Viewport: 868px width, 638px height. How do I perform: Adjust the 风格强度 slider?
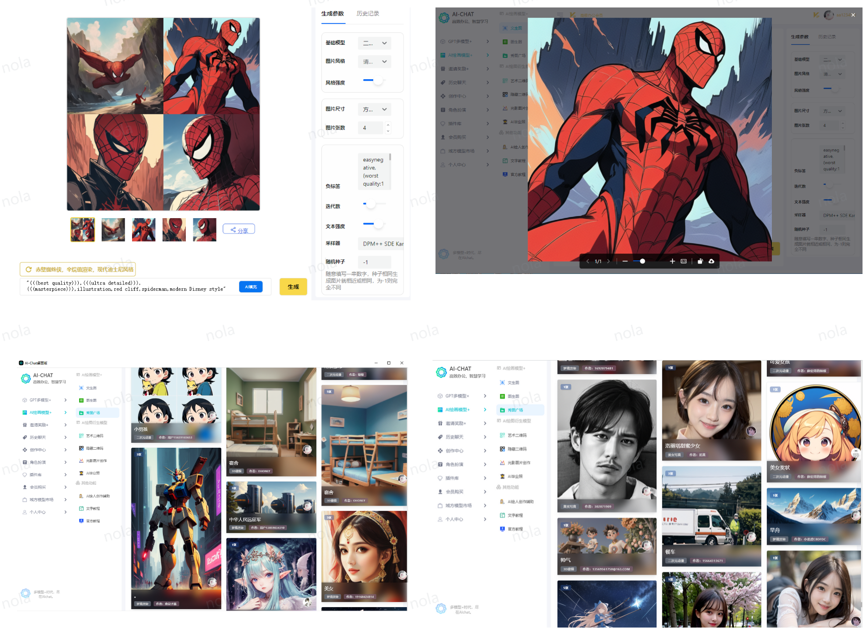point(375,80)
